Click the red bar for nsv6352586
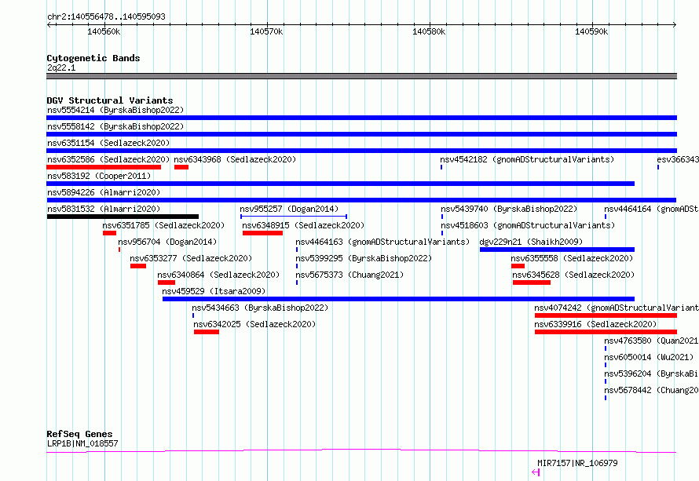Viewport: 699px width, 481px height. (x=104, y=167)
